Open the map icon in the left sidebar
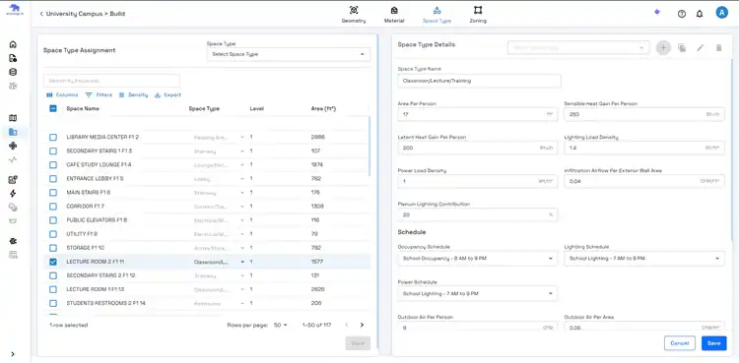739x363 pixels. pos(13,118)
